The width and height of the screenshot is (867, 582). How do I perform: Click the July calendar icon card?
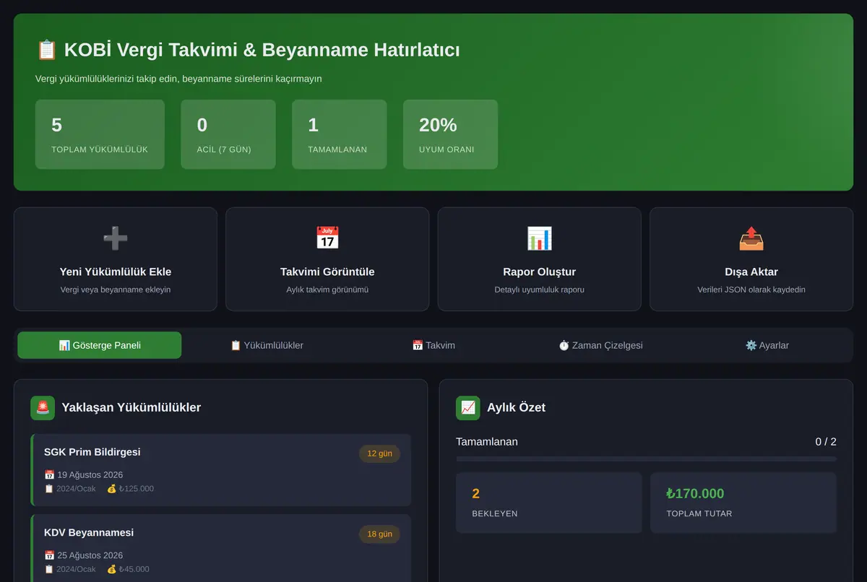(327, 259)
